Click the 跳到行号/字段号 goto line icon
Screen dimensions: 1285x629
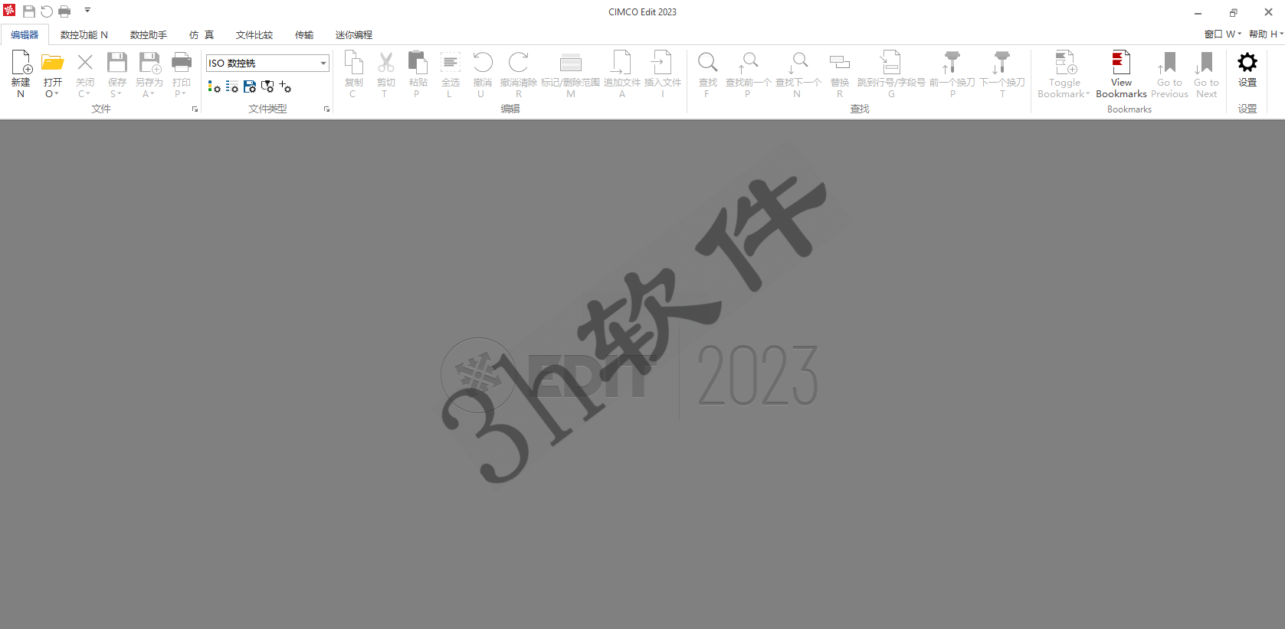[890, 63]
